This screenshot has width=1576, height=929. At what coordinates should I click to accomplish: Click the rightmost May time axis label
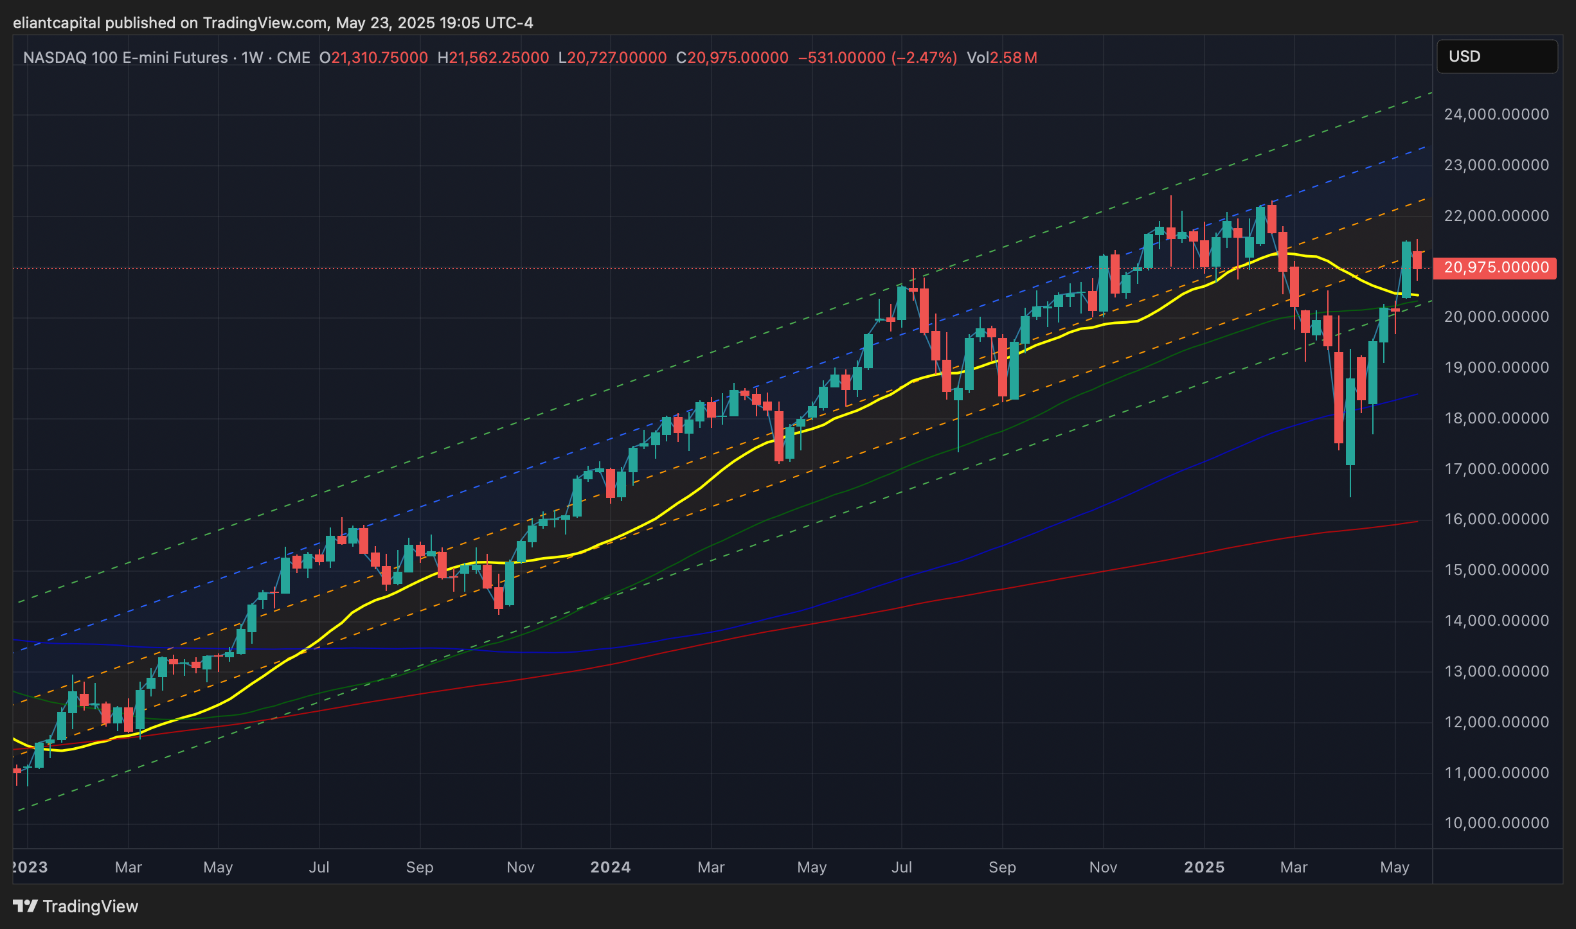(1394, 867)
